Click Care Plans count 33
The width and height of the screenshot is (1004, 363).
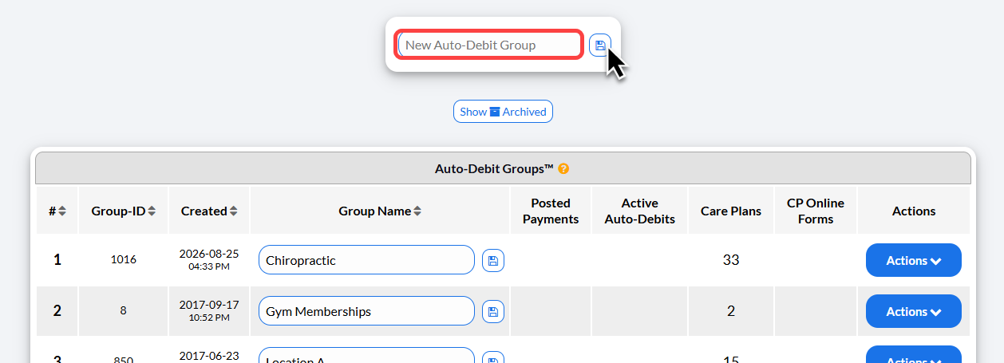[731, 260]
